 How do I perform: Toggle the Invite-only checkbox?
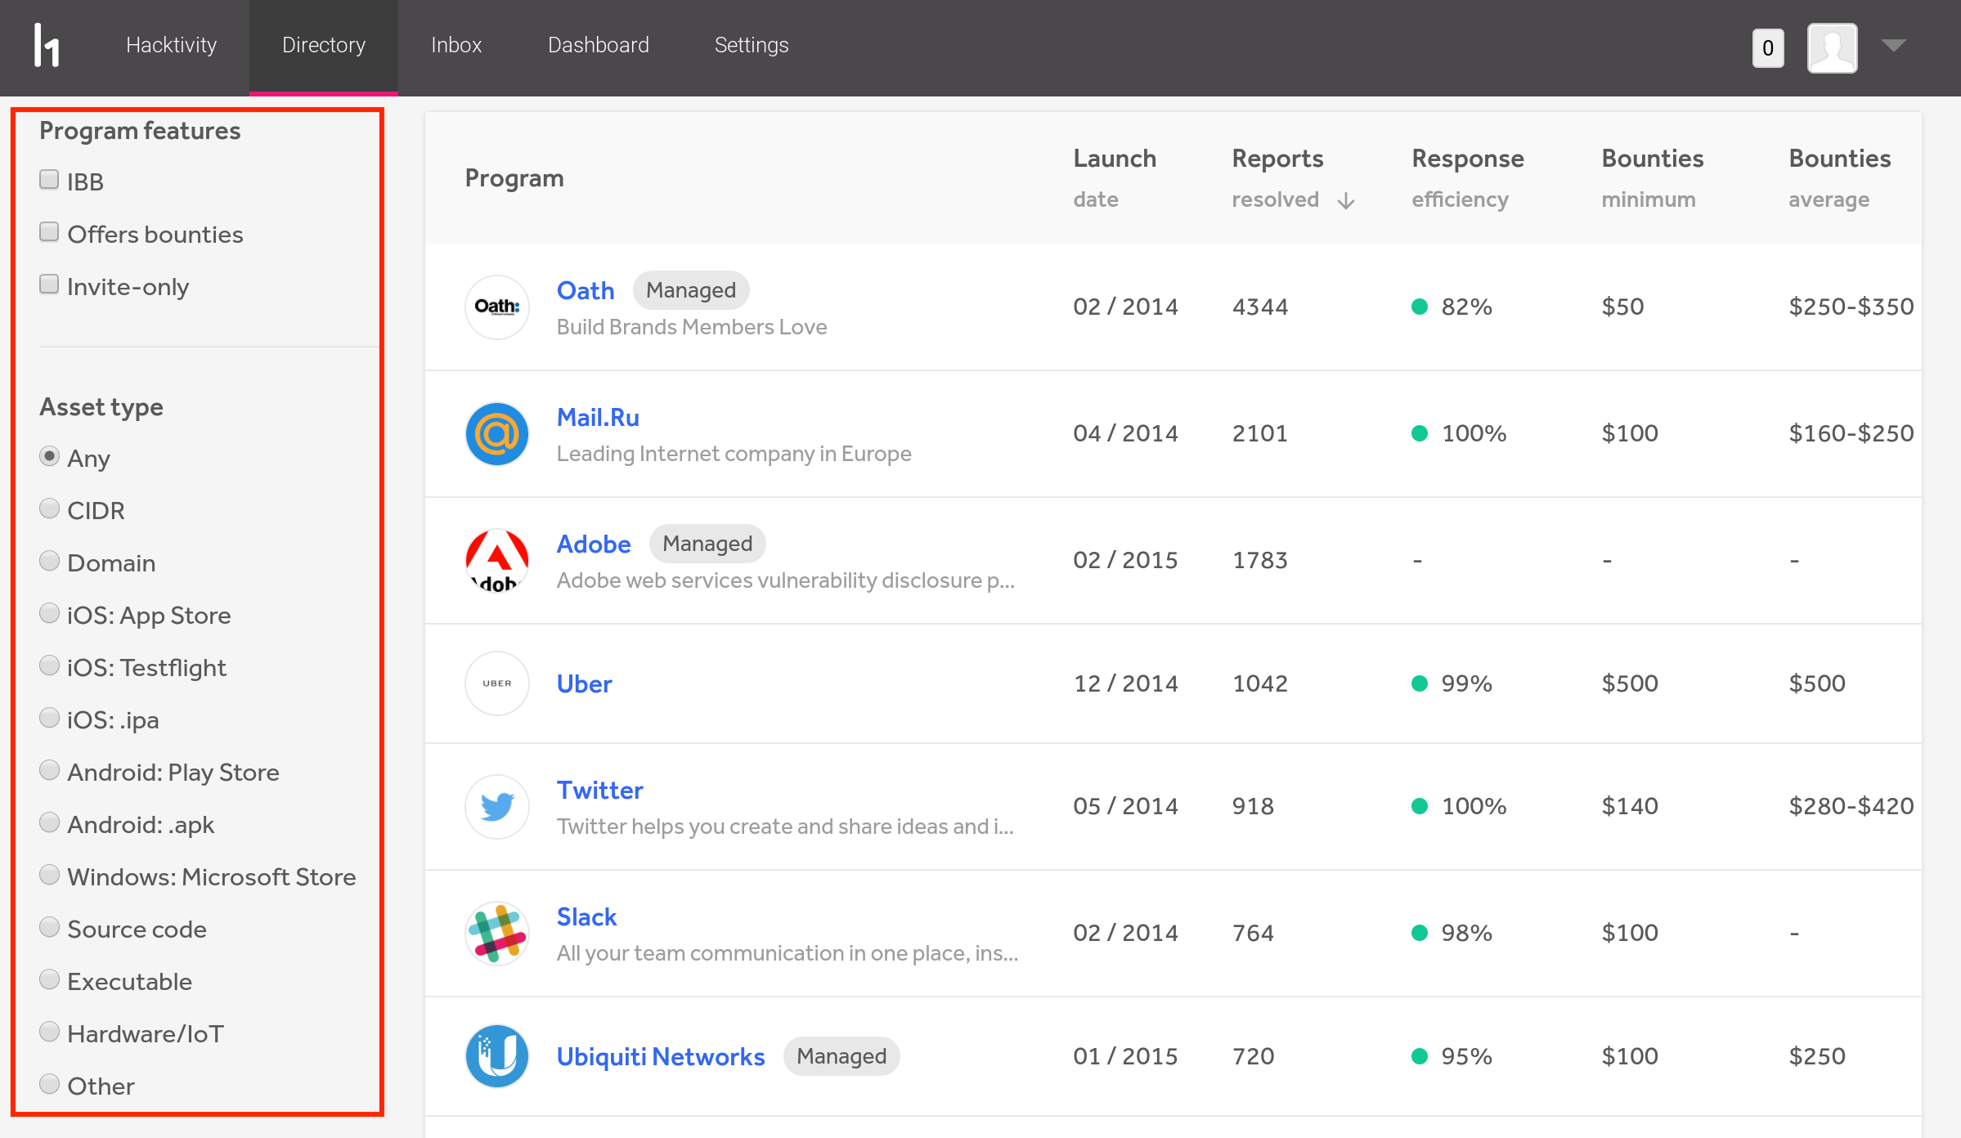(49, 284)
